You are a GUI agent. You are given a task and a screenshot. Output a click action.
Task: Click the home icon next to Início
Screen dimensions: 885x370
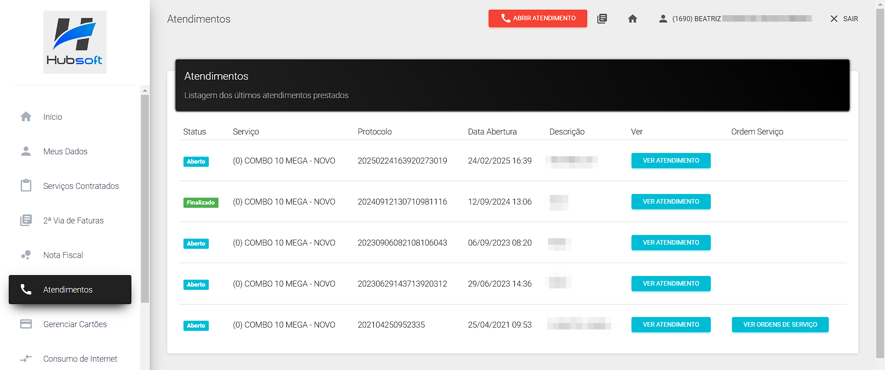pyautogui.click(x=26, y=117)
